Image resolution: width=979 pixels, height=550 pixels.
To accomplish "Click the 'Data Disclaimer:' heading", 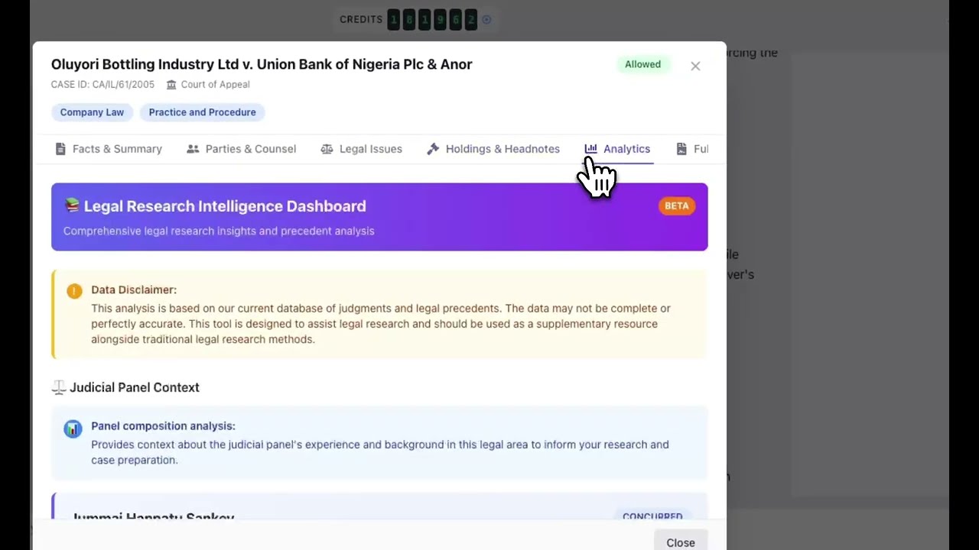I will (134, 290).
